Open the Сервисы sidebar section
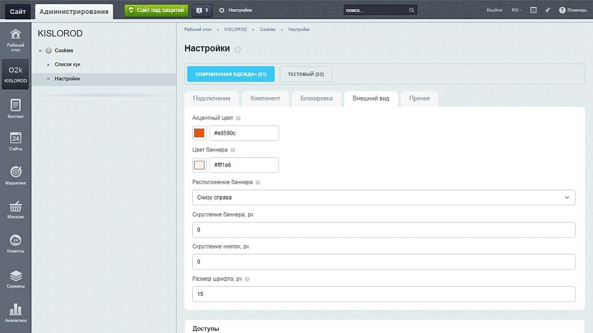This screenshot has height=333, width=593. (16, 279)
